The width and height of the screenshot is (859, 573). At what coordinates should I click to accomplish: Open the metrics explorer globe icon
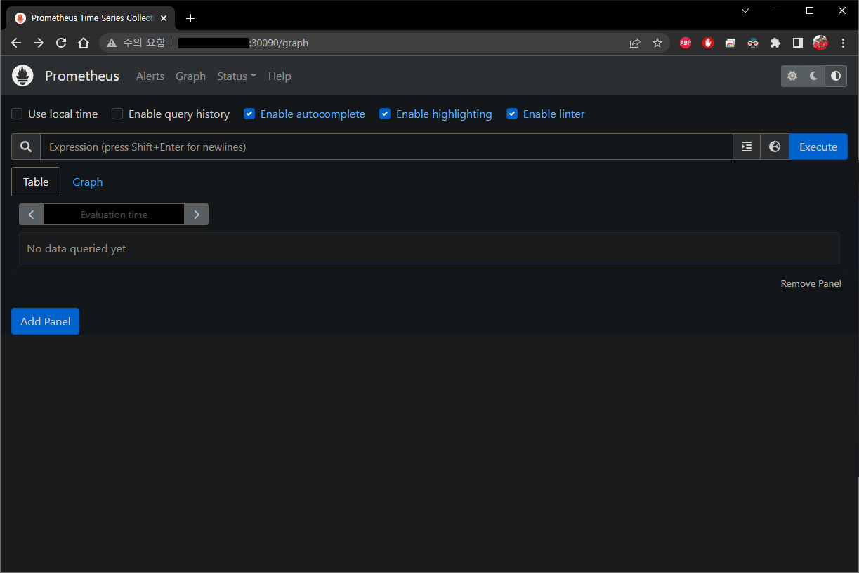[x=775, y=147]
